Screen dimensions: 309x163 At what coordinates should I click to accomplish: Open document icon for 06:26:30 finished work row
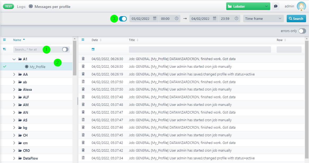83,58
